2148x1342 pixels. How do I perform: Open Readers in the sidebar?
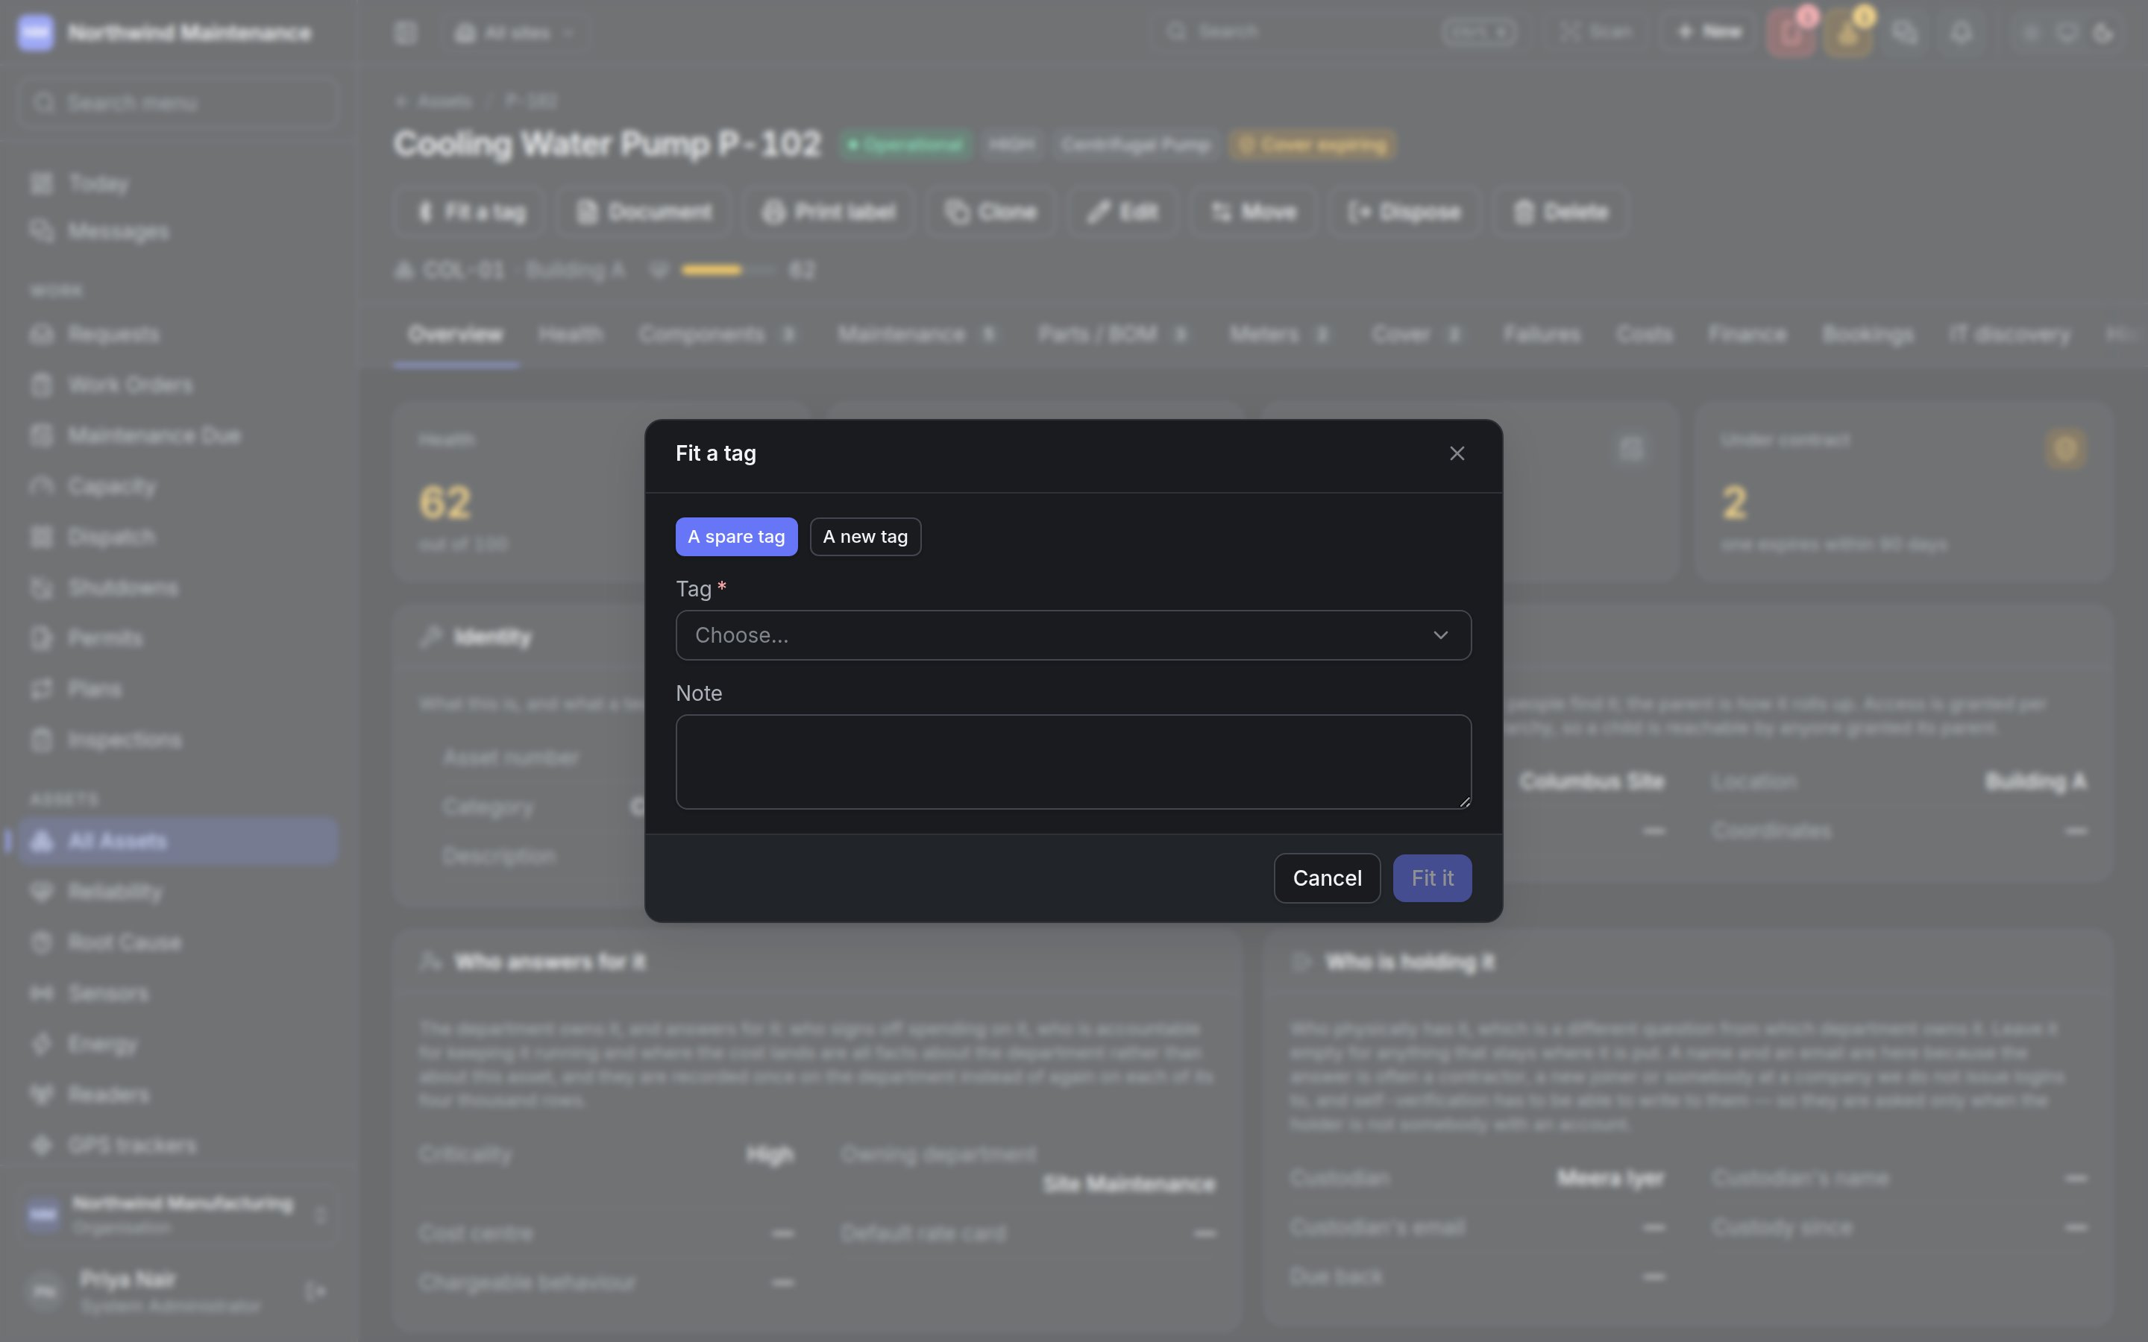[178, 1094]
